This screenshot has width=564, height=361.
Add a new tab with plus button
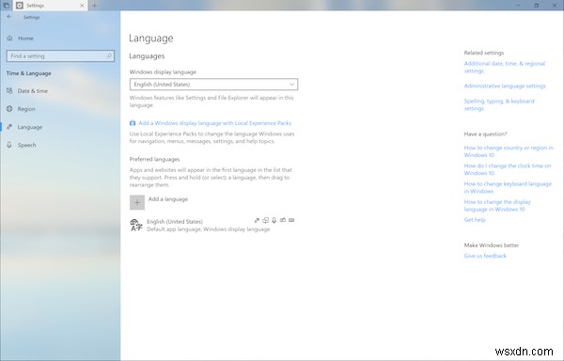(95, 6)
